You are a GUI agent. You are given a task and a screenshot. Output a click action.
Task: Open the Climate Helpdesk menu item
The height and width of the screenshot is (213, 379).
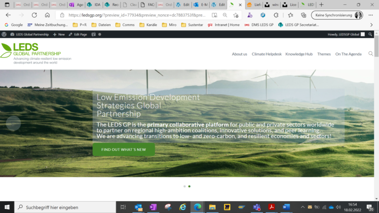266,54
